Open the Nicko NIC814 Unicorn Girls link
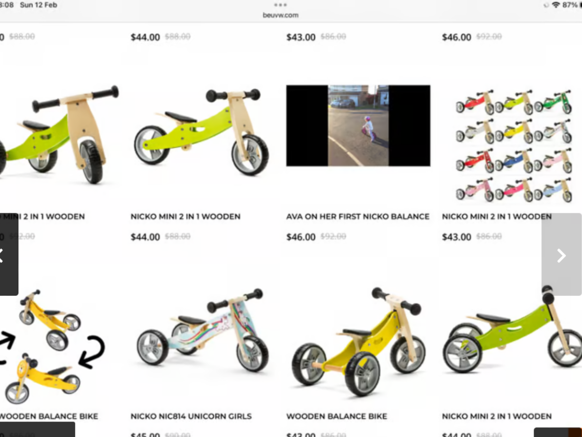582x437 pixels. point(191,416)
